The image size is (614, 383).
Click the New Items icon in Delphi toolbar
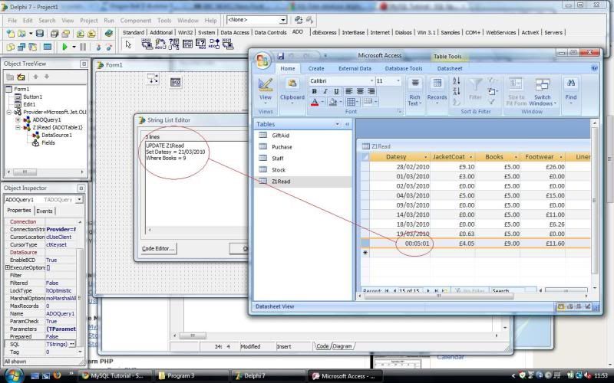click(11, 33)
